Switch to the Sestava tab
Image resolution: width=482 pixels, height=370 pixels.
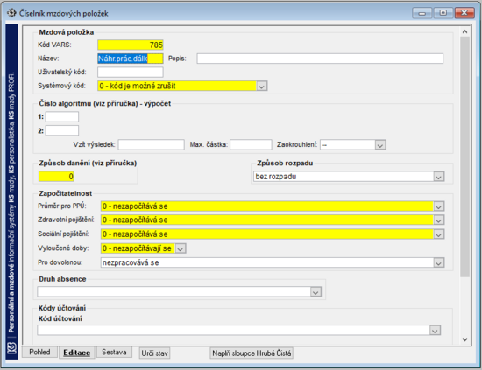pos(114,352)
